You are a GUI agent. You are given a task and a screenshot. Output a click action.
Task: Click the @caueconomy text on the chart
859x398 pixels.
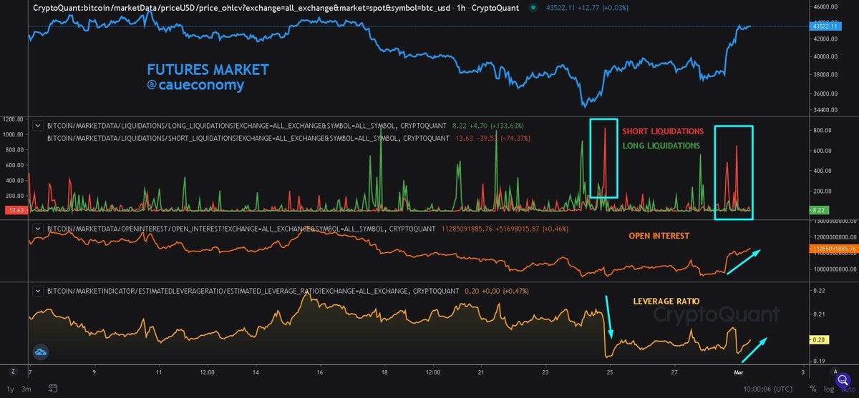[195, 85]
